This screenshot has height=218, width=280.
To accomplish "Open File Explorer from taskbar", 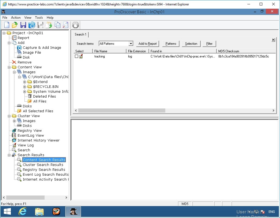I will 39,211.
